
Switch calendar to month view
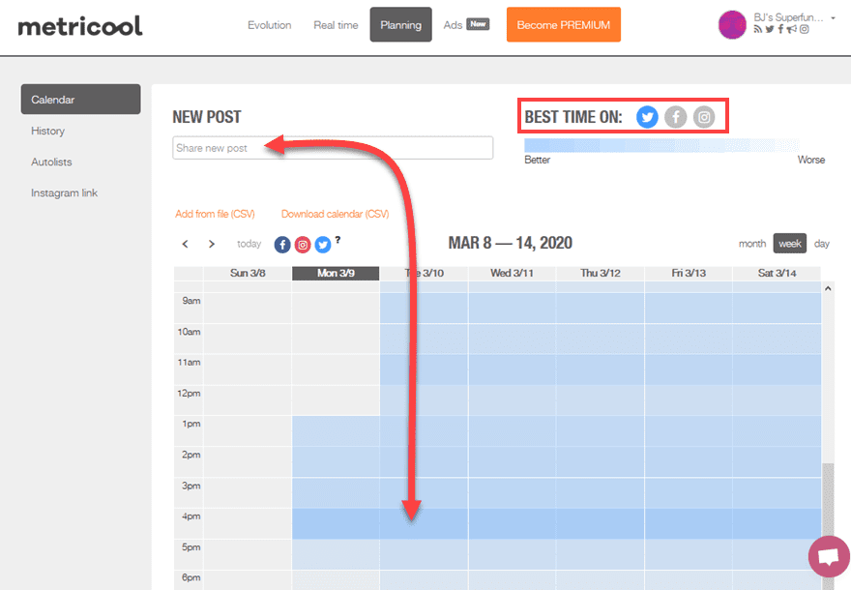click(752, 244)
